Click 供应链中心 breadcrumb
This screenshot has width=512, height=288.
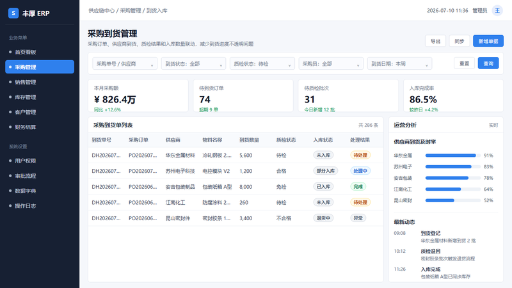pos(101,10)
